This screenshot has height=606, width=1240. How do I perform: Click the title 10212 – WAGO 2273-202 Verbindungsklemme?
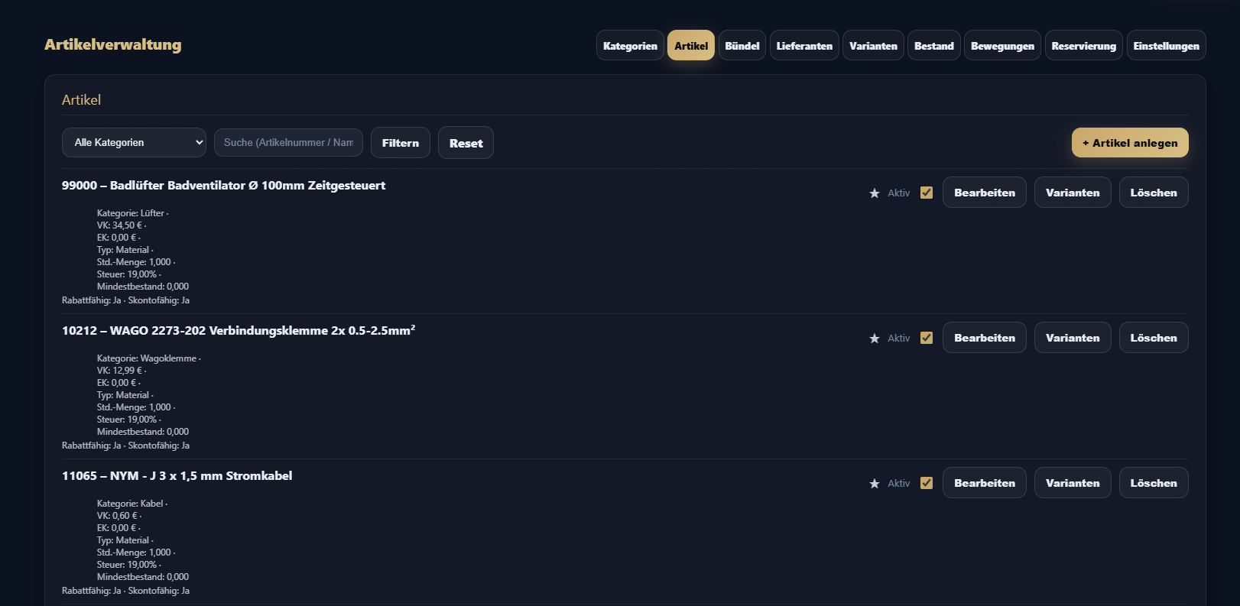tap(239, 330)
